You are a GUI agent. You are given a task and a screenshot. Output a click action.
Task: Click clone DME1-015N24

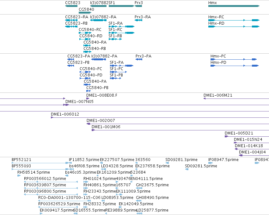point(252,143)
